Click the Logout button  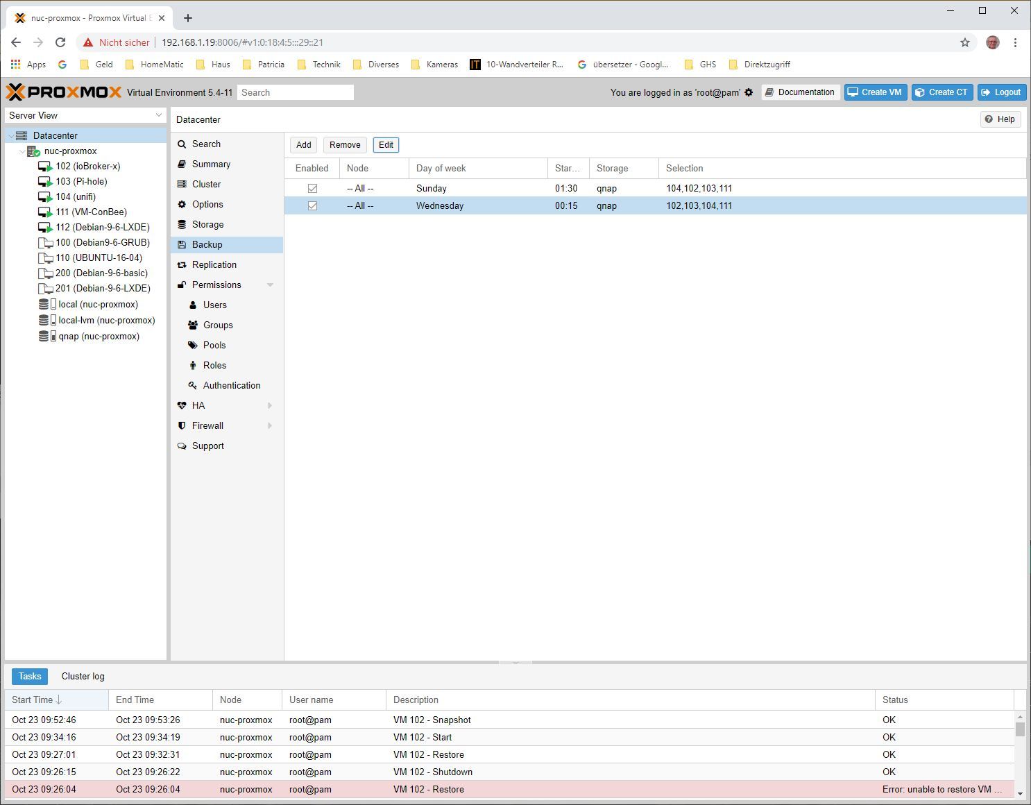pos(1001,92)
